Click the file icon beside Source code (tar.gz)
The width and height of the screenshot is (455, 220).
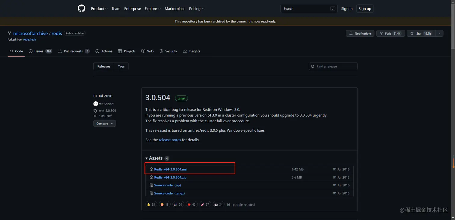pyautogui.click(x=151, y=193)
